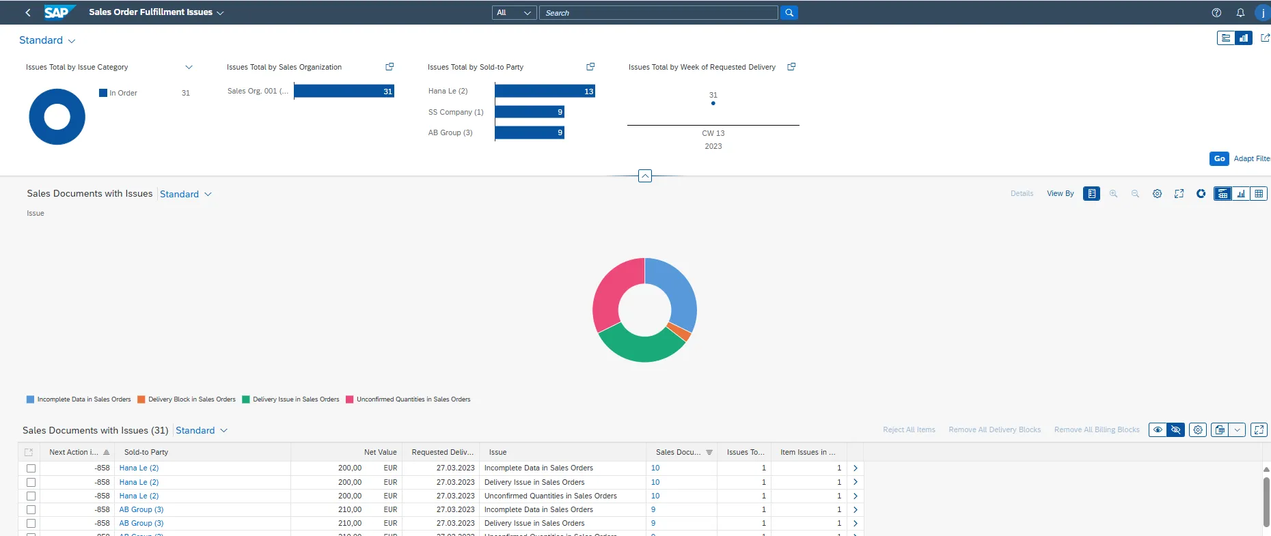Image resolution: width=1271 pixels, height=536 pixels.
Task: Show details with the eye icon
Action: pyautogui.click(x=1158, y=430)
